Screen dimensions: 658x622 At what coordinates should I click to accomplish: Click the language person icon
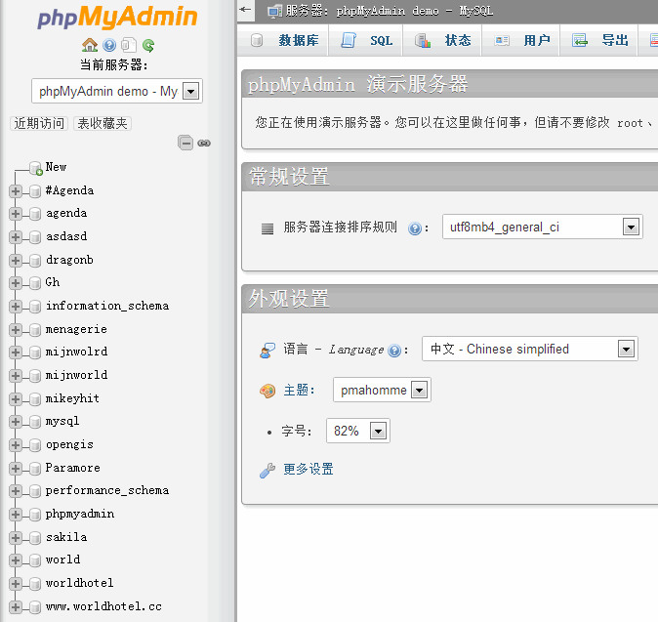coord(267,350)
